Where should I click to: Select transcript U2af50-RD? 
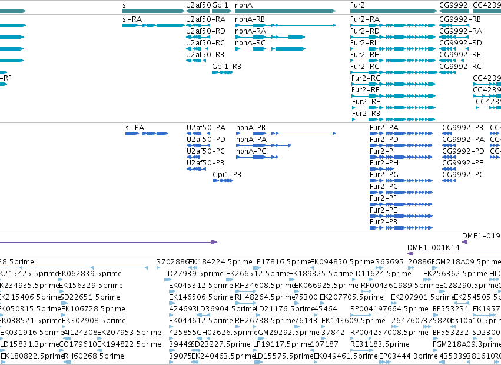click(205, 31)
